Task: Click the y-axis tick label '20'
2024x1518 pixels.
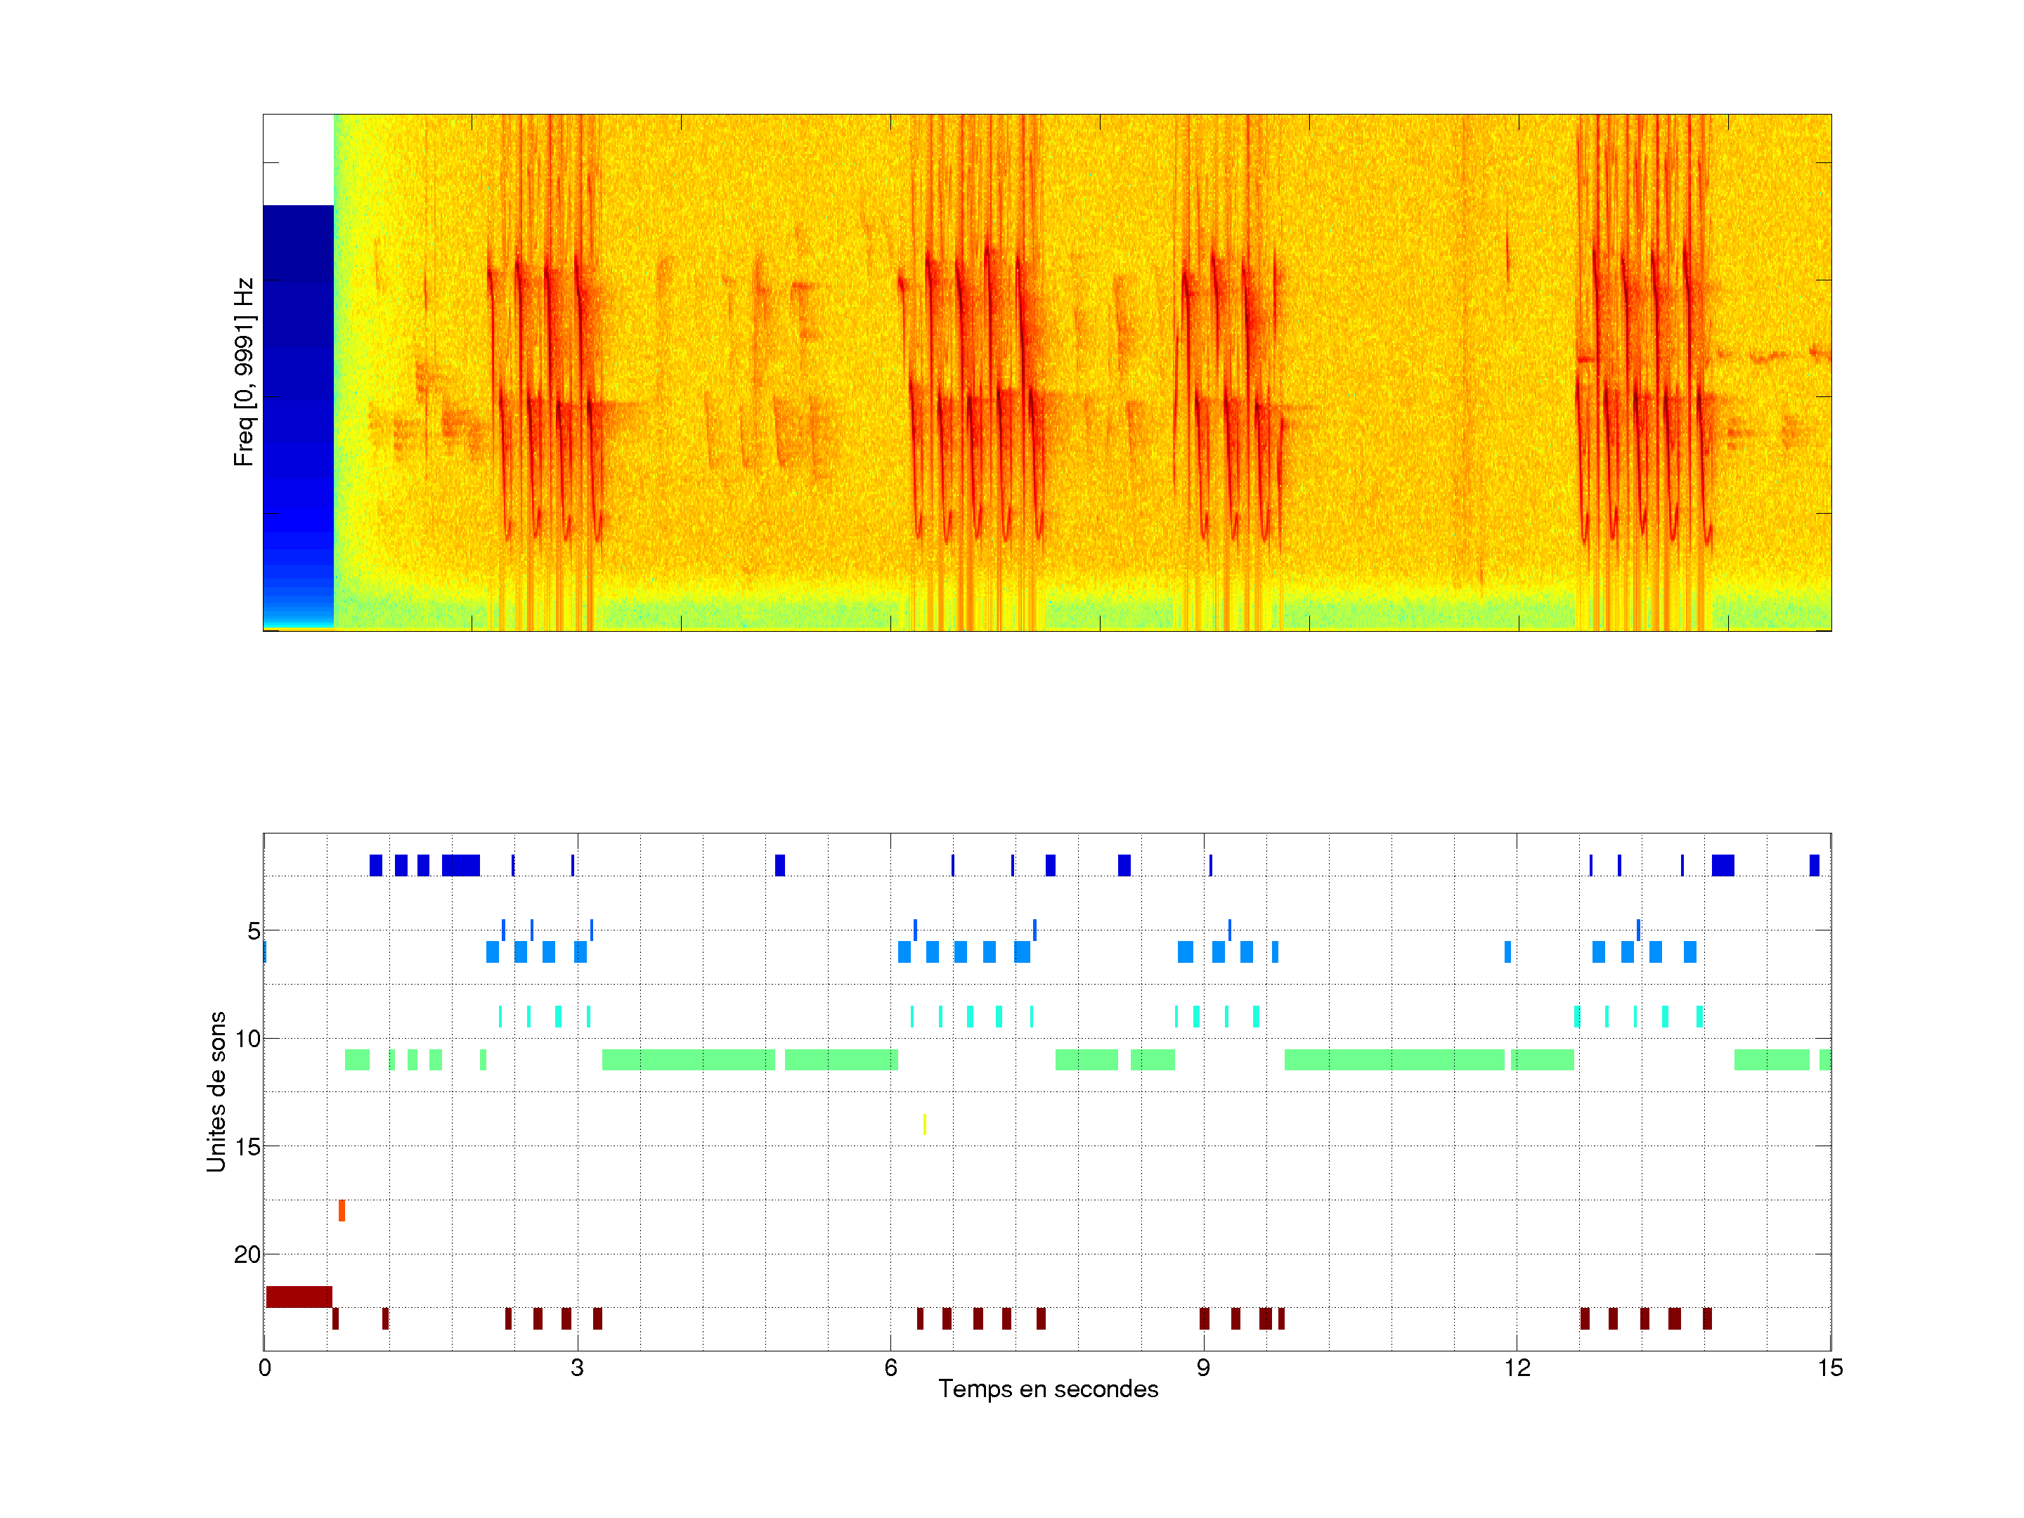Action: [x=247, y=1254]
